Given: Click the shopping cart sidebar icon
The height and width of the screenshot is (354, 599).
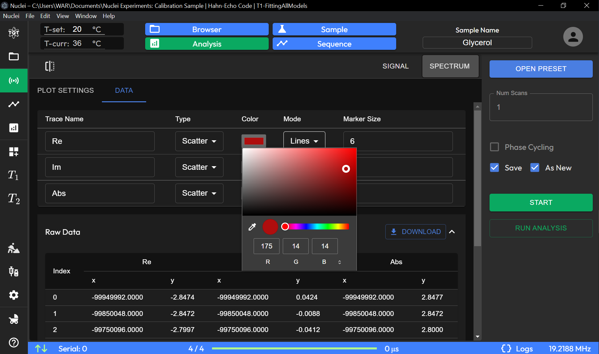Looking at the screenshot, I should coord(14,319).
